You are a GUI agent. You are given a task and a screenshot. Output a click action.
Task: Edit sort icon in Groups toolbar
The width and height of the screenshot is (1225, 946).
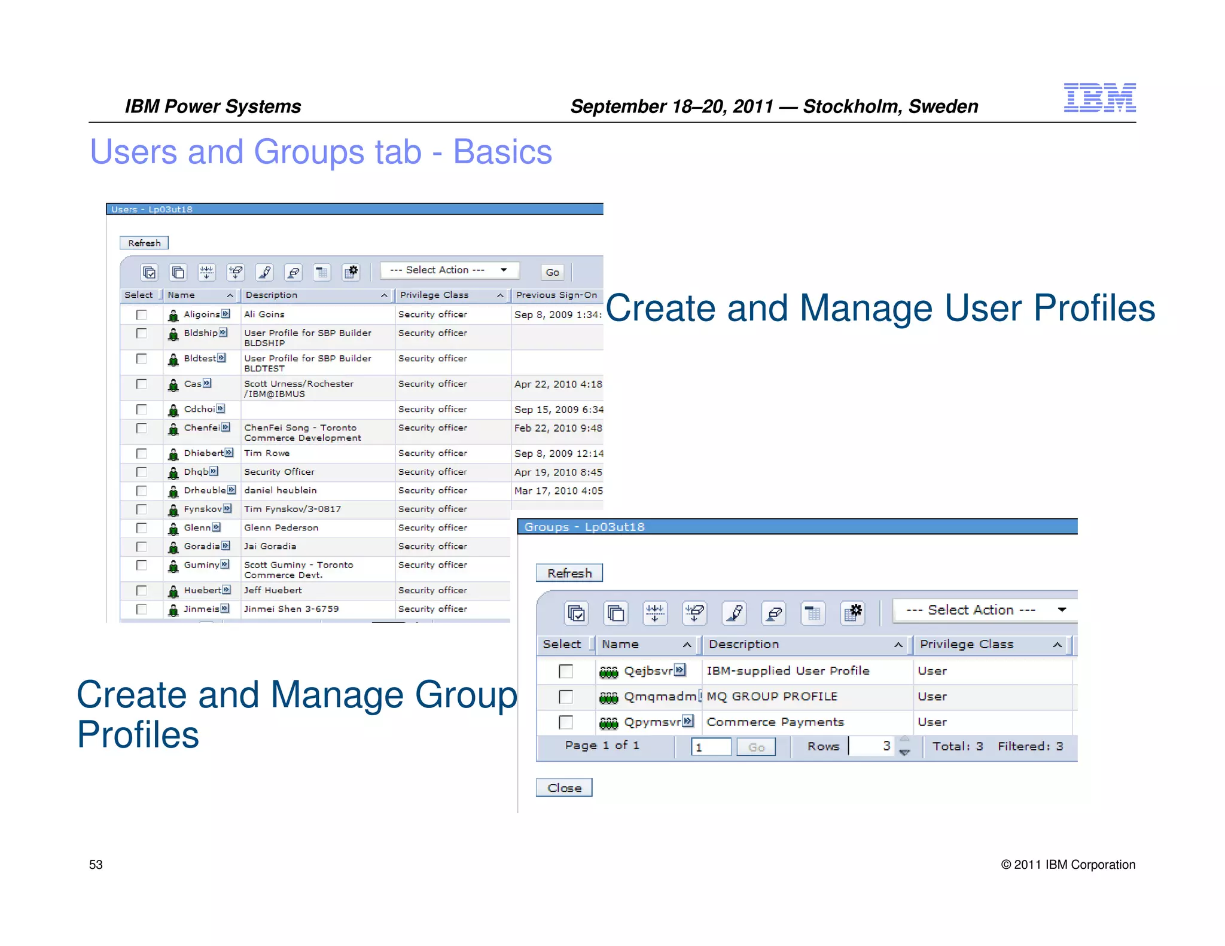click(735, 614)
